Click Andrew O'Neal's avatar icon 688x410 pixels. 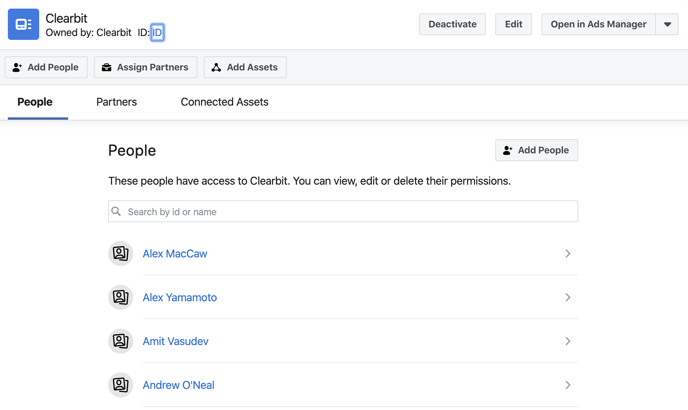click(121, 385)
